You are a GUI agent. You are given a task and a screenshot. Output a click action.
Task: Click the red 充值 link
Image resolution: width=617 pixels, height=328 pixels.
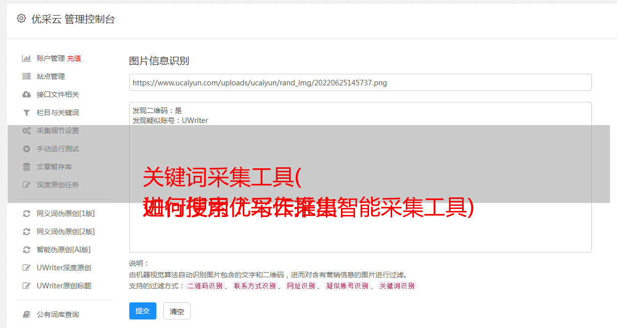point(74,58)
